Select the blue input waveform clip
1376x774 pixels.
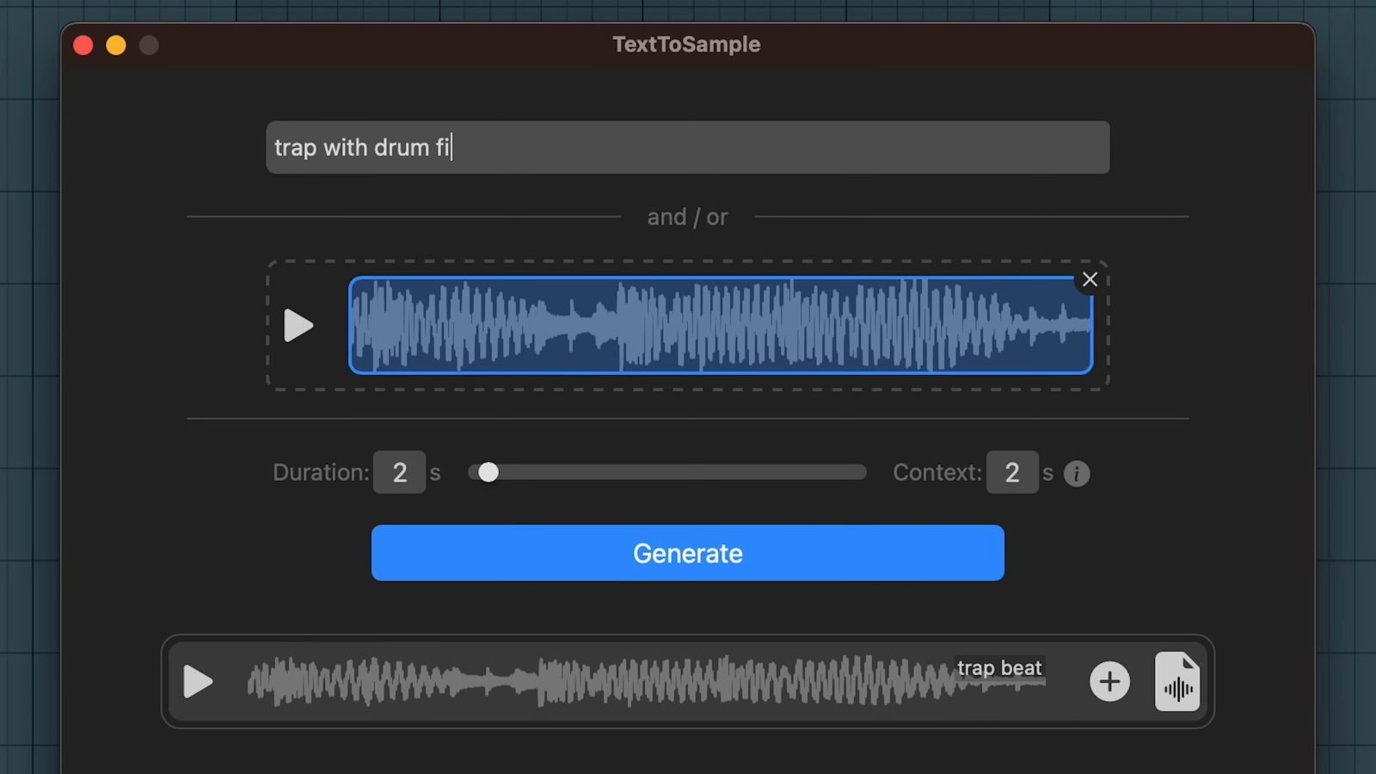point(721,325)
